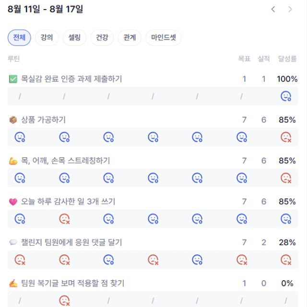Viewport: 307px width, 307px height.
Task: Select the 전체 filter tab
Action: coord(19,37)
